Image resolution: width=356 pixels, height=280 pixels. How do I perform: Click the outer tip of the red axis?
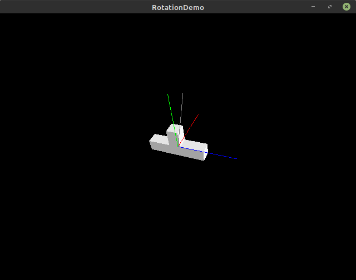[x=198, y=114]
